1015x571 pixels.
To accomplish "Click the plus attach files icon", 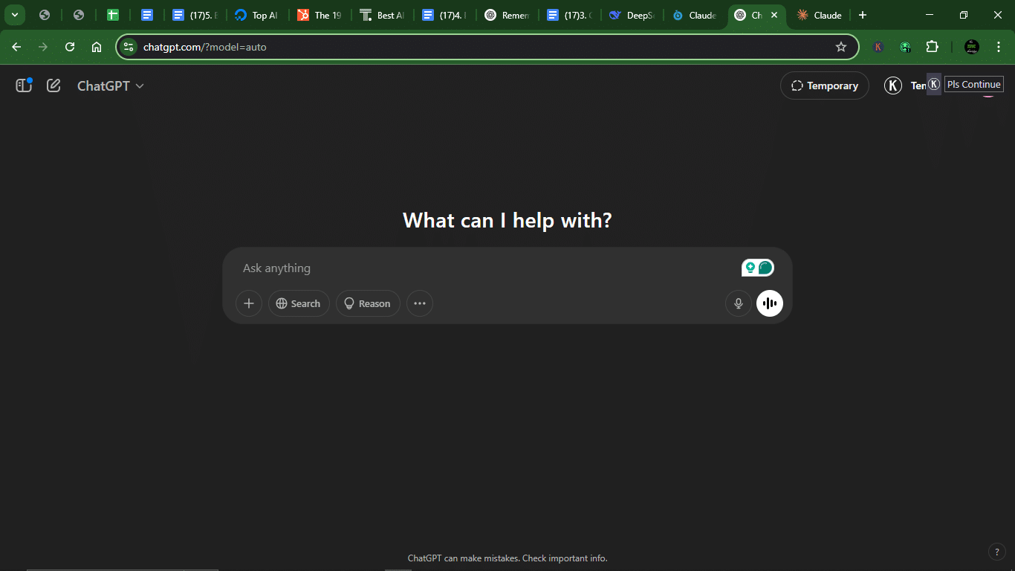I will coord(249,303).
